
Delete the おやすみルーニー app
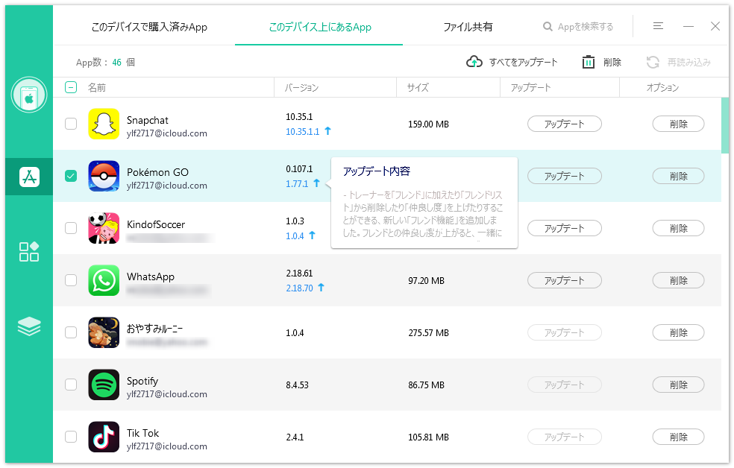click(678, 332)
